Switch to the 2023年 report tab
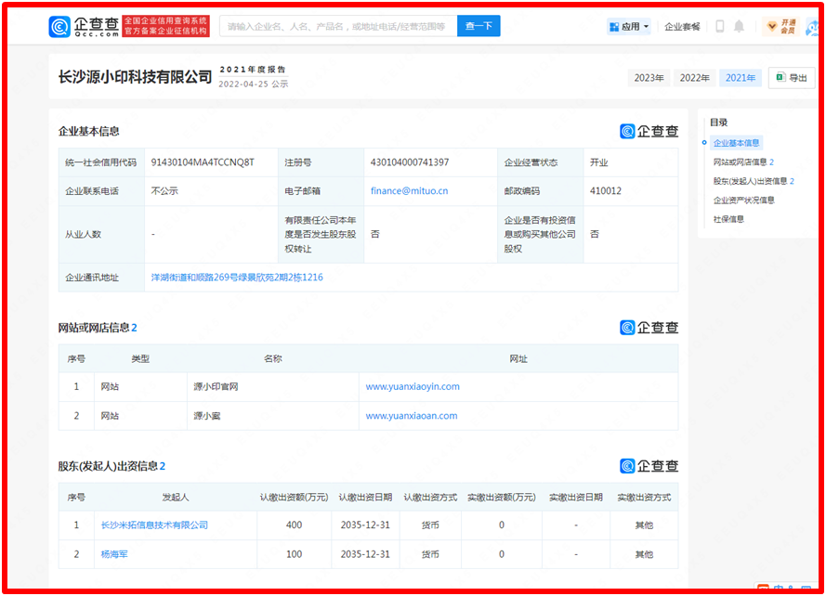Screen dimensions: 826x596 click(x=649, y=78)
